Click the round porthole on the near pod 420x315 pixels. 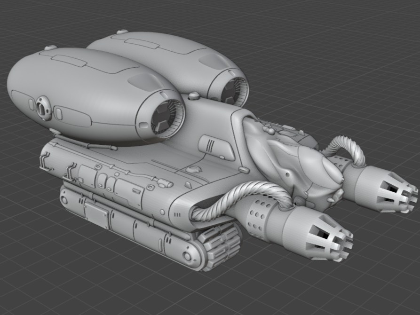pyautogui.click(x=43, y=108)
